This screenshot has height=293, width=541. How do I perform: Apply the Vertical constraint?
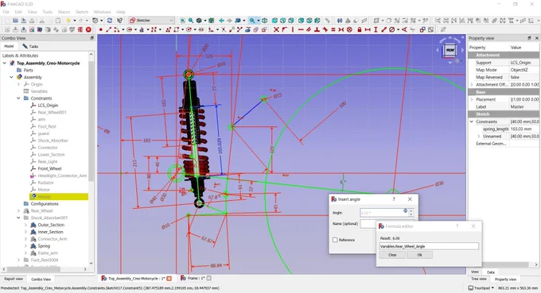click(x=293, y=29)
